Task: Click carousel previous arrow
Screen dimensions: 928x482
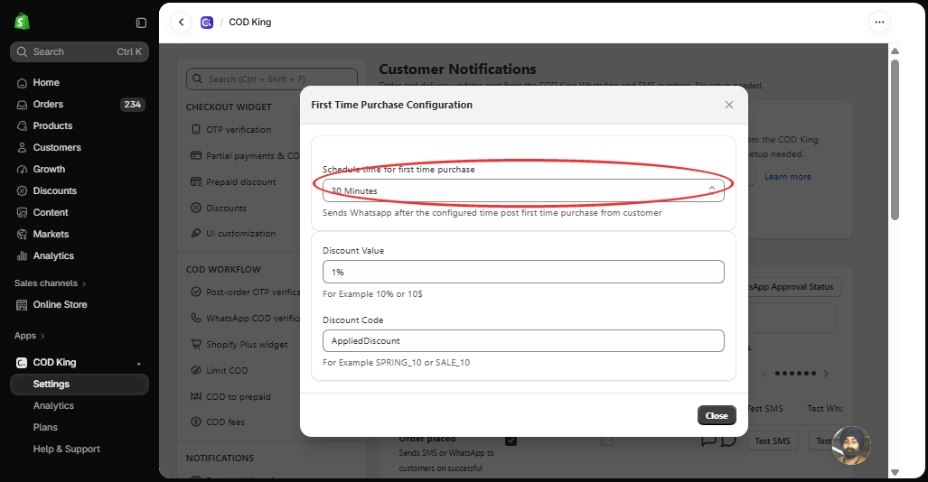Action: coord(764,374)
